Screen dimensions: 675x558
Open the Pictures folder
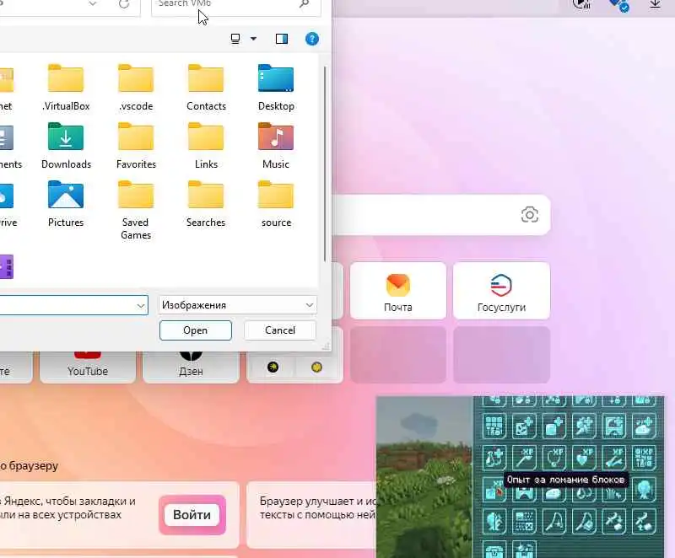(x=66, y=204)
